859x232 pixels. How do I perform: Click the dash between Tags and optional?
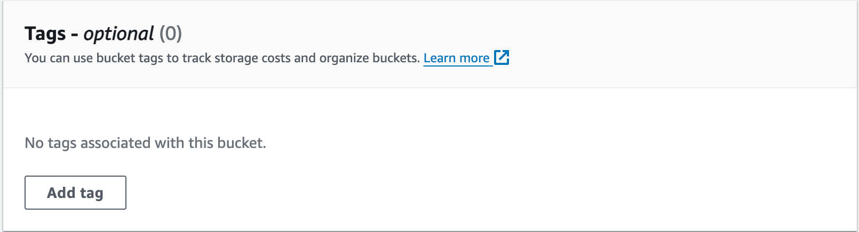point(74,35)
